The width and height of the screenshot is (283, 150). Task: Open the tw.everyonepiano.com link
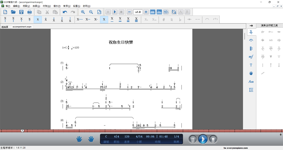[236, 148]
